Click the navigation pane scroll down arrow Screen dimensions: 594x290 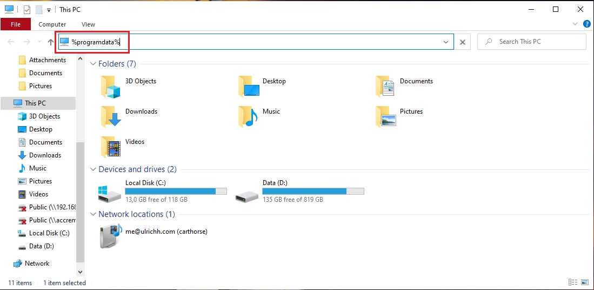pos(80,272)
